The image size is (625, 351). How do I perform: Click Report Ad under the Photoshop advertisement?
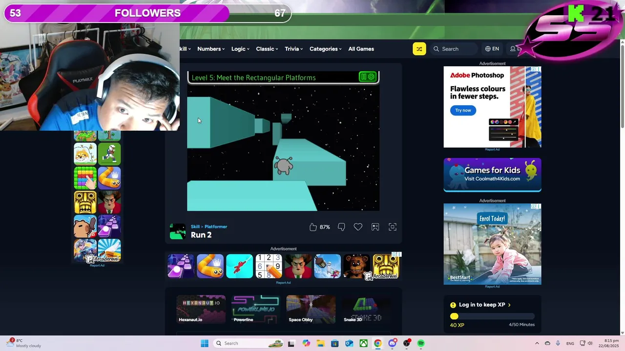coord(492,150)
